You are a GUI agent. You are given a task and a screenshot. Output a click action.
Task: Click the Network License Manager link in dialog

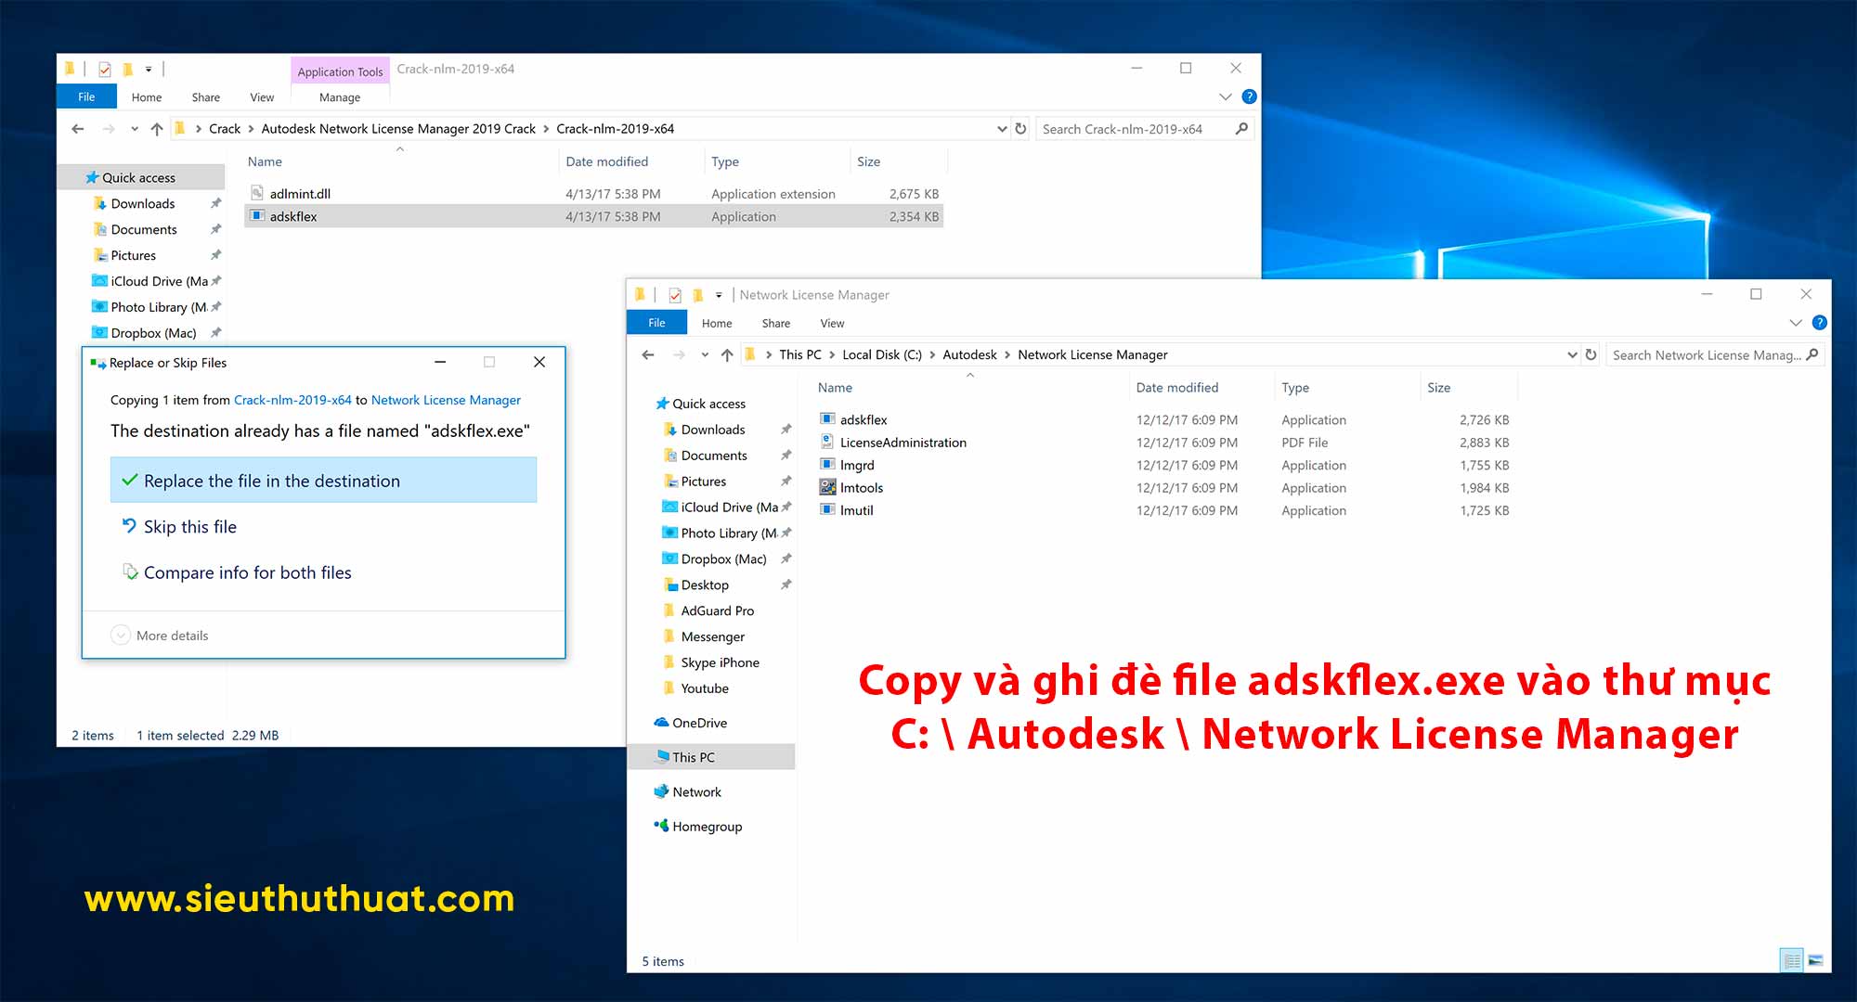pyautogui.click(x=446, y=400)
